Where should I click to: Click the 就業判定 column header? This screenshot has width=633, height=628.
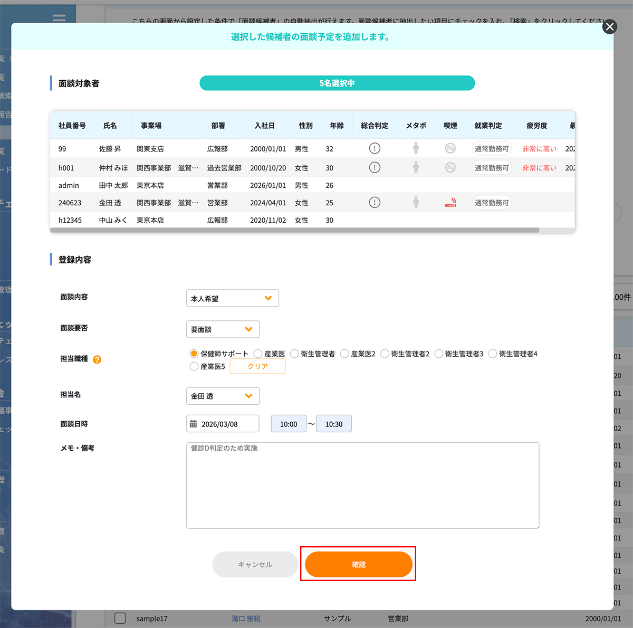click(x=488, y=126)
